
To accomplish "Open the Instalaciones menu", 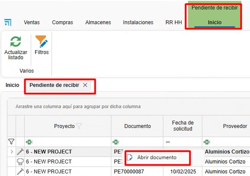I will click(138, 22).
